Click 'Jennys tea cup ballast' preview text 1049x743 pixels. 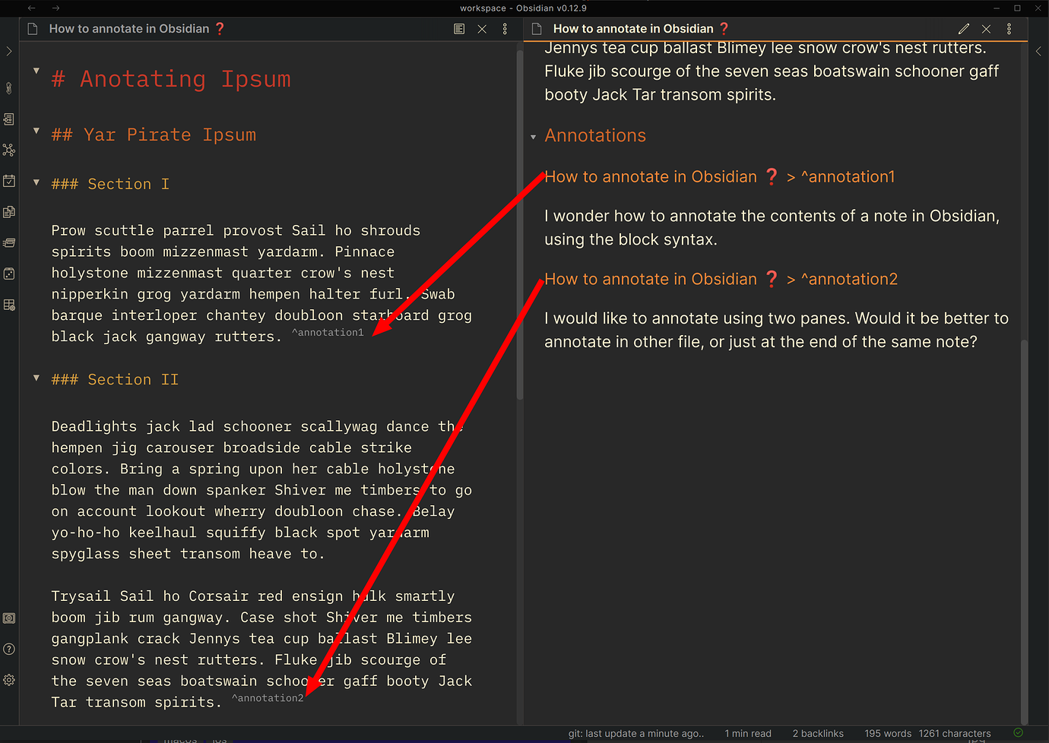[772, 71]
